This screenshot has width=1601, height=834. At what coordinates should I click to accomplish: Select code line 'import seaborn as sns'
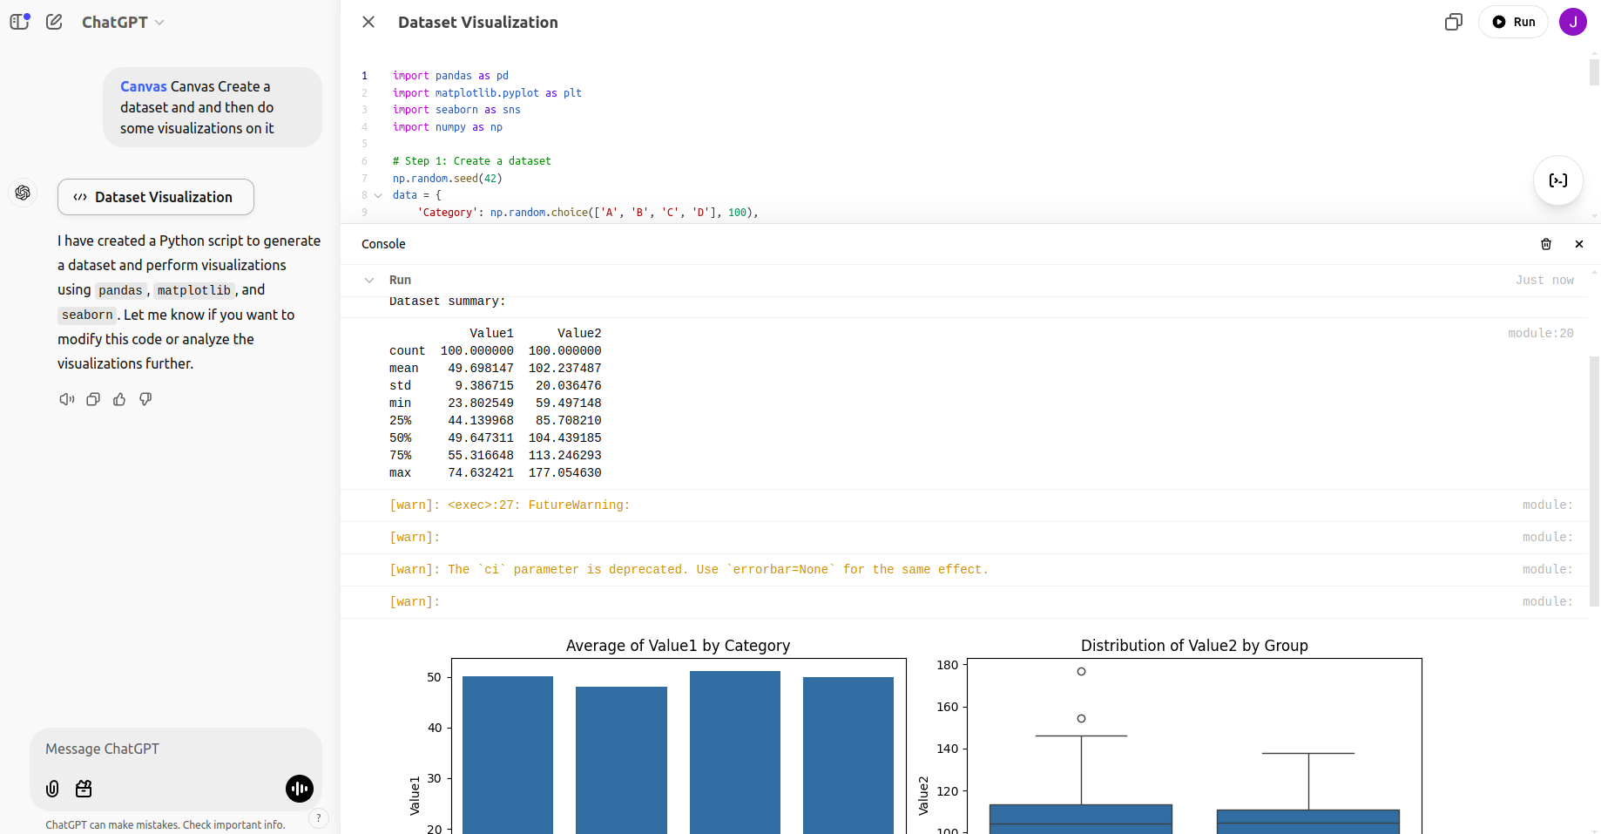click(x=456, y=110)
